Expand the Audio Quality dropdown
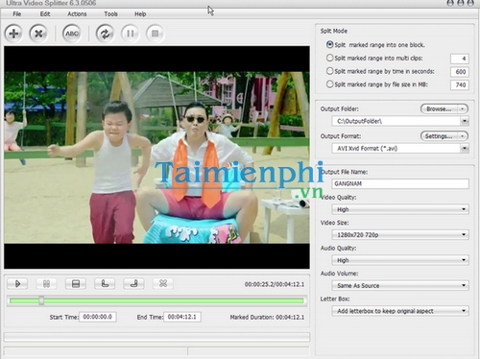Image resolution: width=480 pixels, height=359 pixels. click(x=464, y=260)
